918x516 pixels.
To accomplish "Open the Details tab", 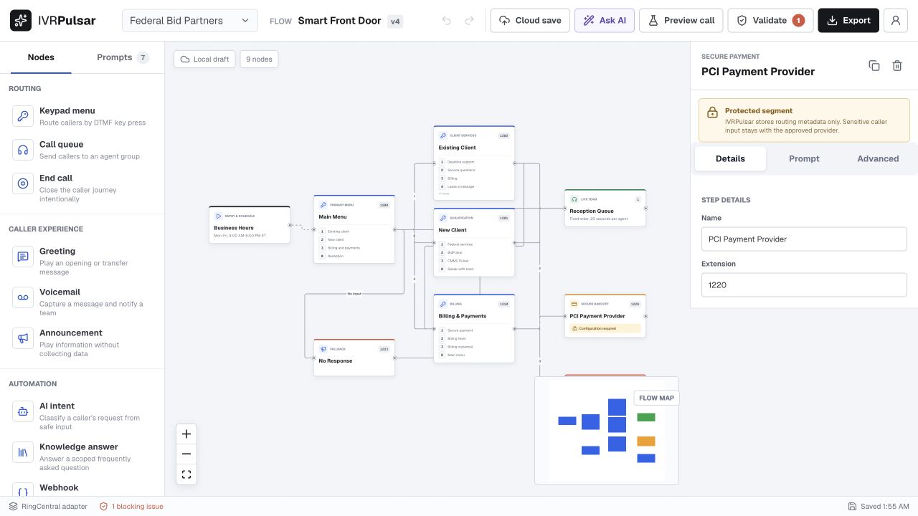I will pyautogui.click(x=730, y=158).
